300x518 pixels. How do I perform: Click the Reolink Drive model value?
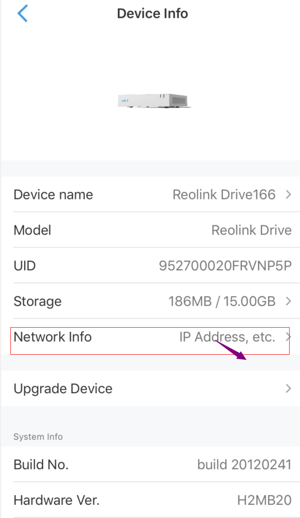pos(251,231)
